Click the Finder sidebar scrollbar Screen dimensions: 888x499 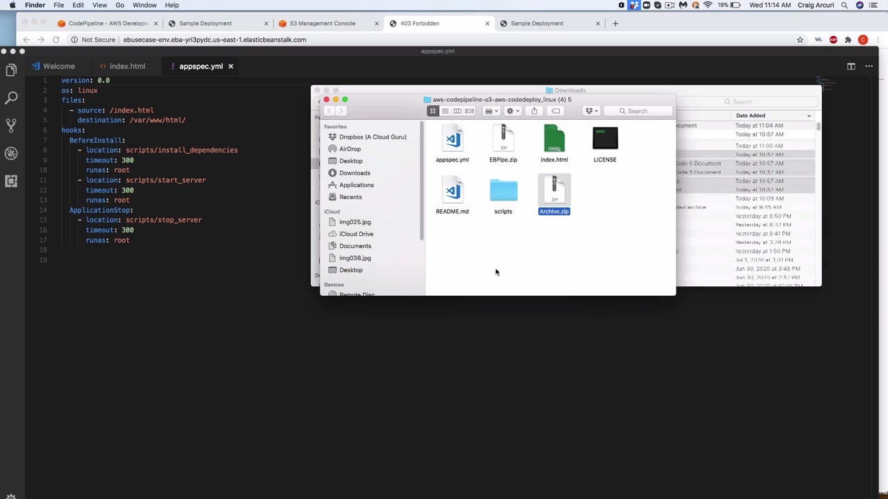[421, 180]
